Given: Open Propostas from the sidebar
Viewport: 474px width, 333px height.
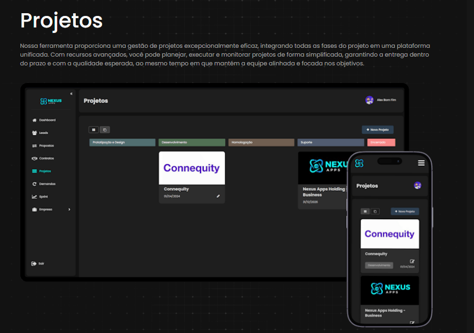Looking at the screenshot, I should [44, 145].
